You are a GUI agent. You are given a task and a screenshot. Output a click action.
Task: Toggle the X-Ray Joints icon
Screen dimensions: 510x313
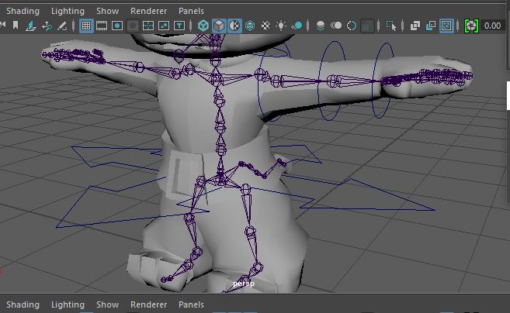coord(446,26)
